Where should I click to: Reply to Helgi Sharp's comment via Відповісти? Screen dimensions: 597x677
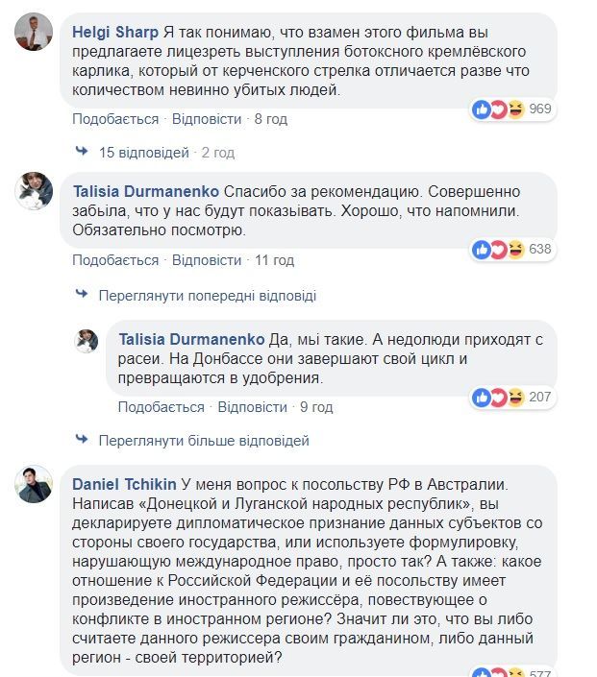(x=207, y=119)
